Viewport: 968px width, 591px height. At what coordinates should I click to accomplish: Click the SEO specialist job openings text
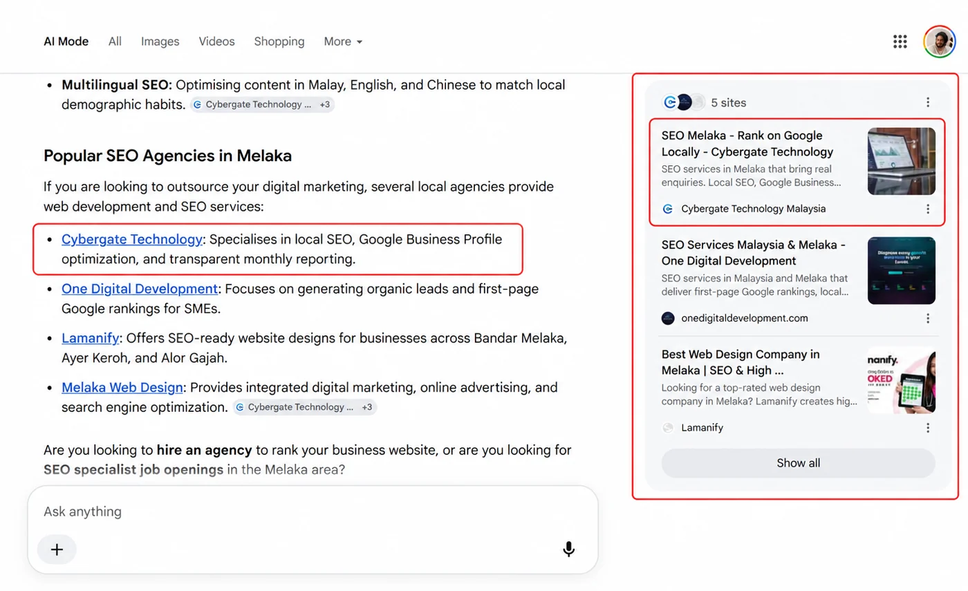(x=133, y=470)
